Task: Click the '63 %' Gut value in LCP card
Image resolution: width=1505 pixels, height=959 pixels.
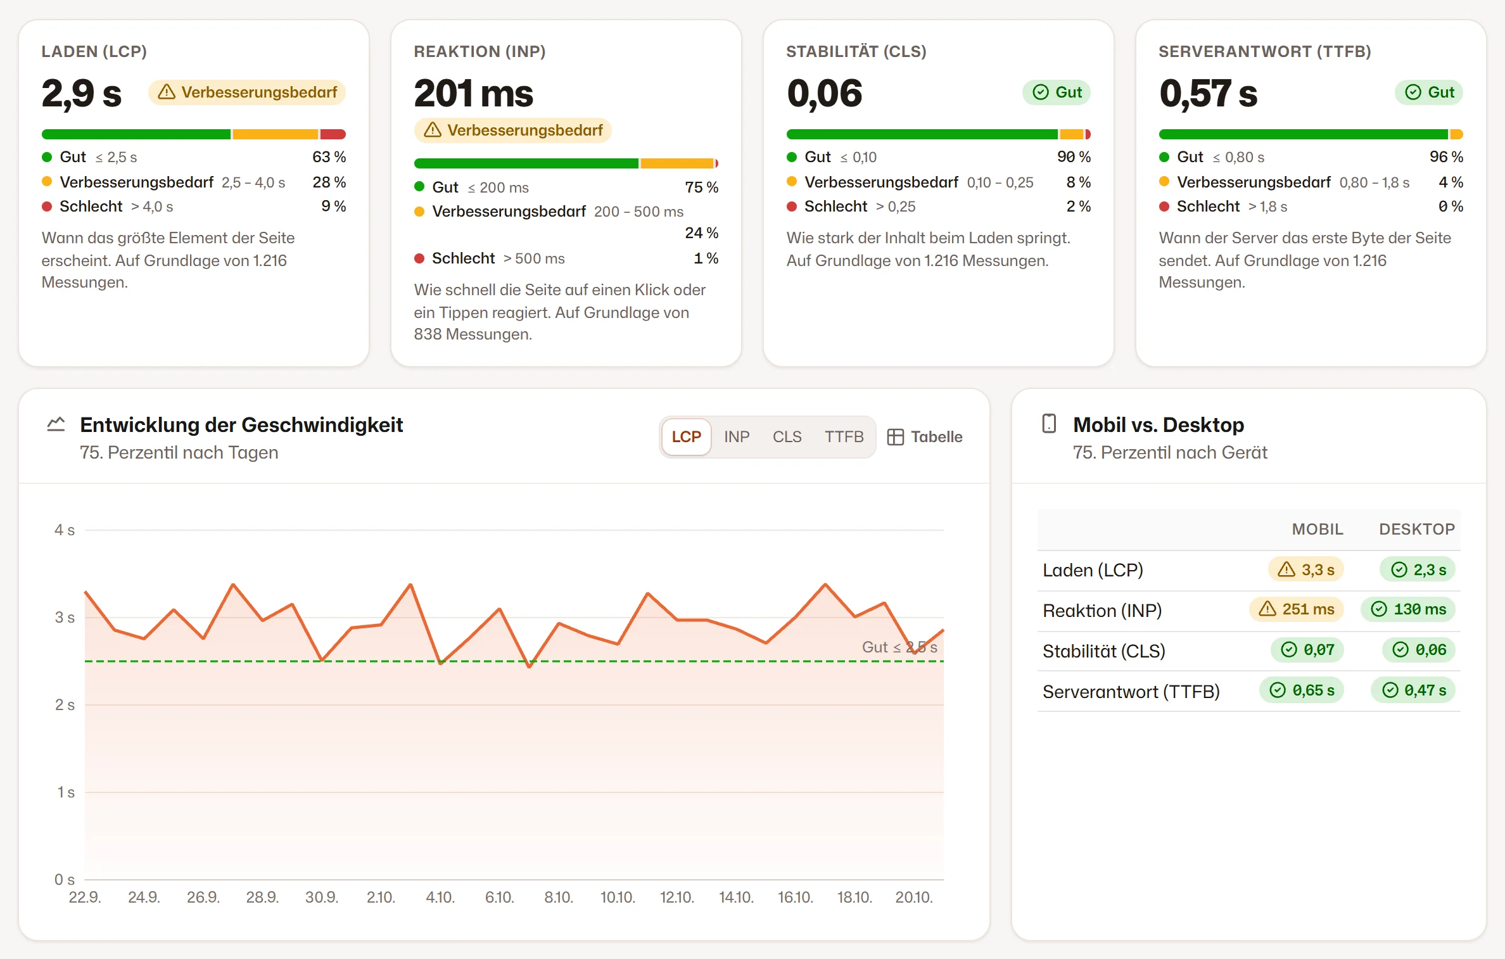Action: (x=329, y=157)
